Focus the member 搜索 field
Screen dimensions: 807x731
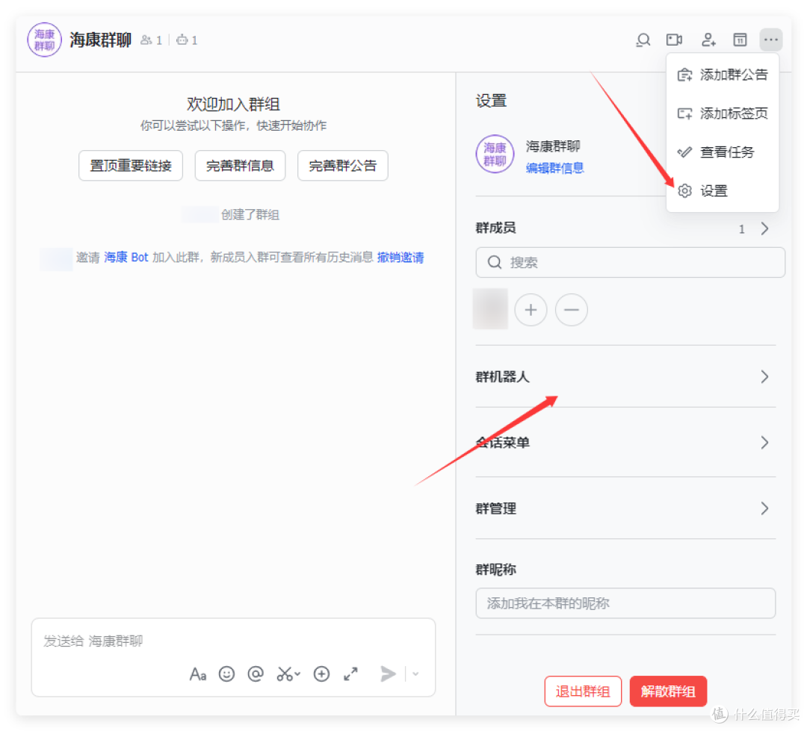pos(630,262)
